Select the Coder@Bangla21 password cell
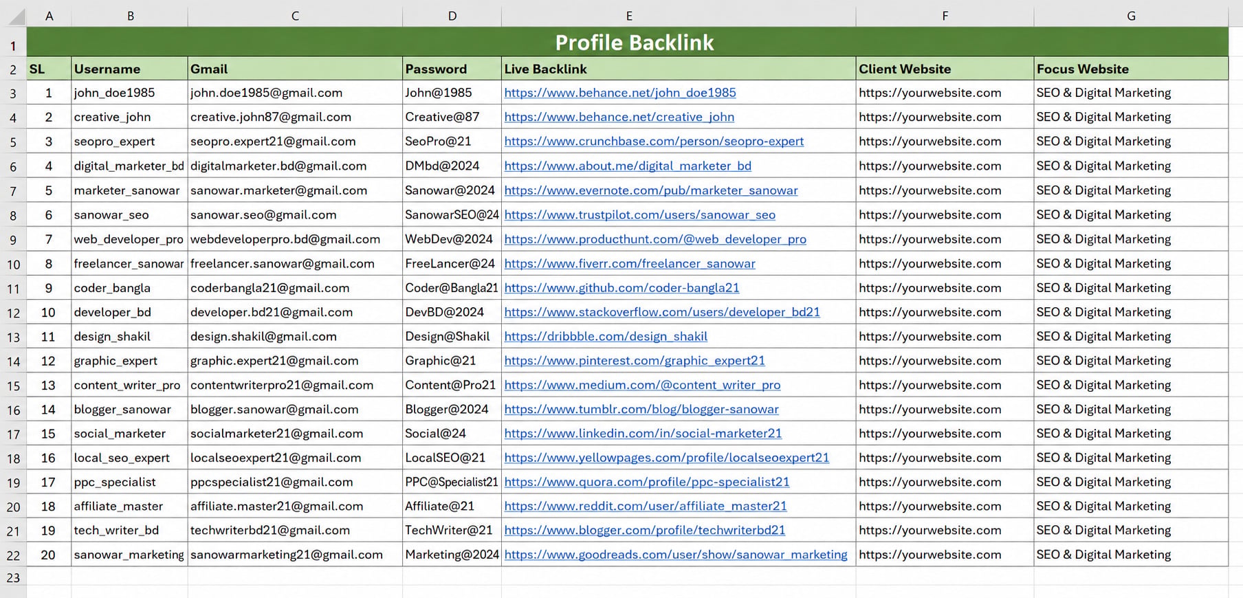This screenshot has height=598, width=1243. (x=452, y=288)
